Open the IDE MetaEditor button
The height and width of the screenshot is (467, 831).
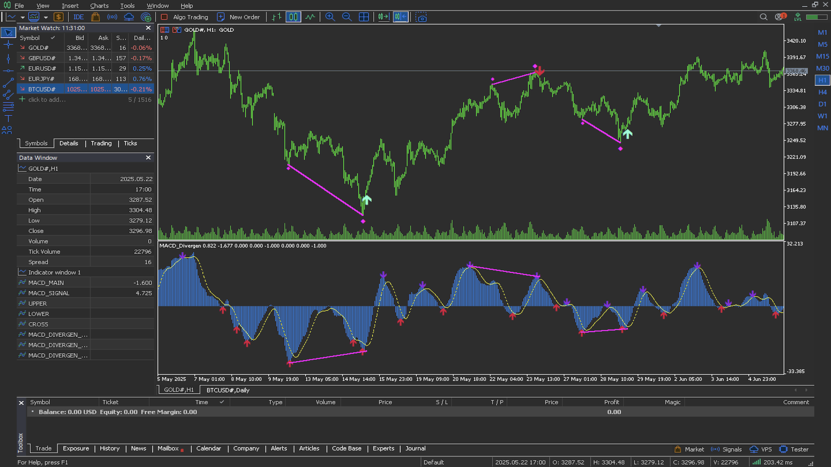tap(78, 17)
